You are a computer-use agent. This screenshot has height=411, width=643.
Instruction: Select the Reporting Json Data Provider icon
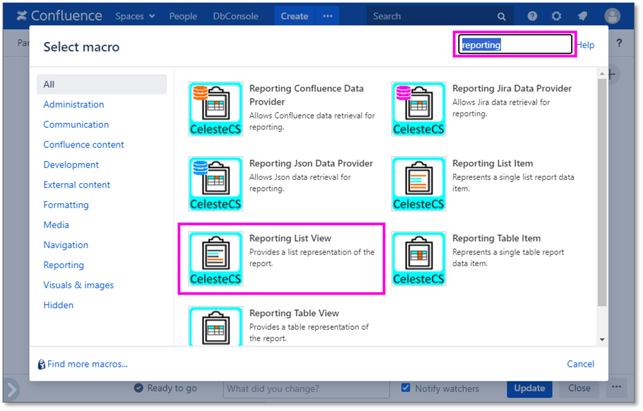[x=215, y=184]
